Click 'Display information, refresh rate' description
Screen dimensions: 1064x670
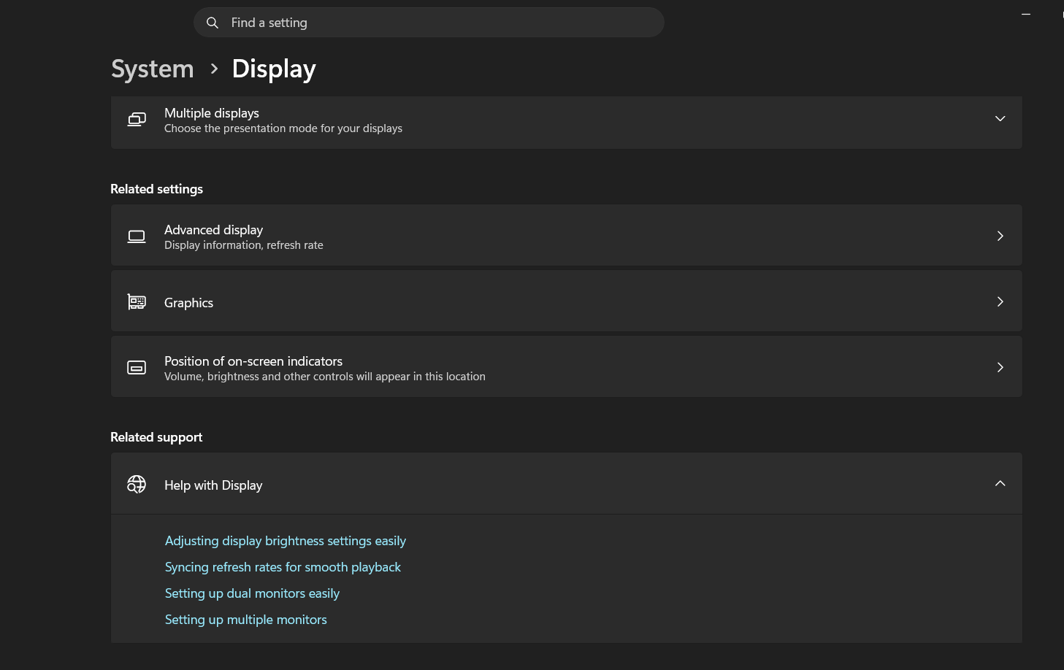tap(244, 245)
